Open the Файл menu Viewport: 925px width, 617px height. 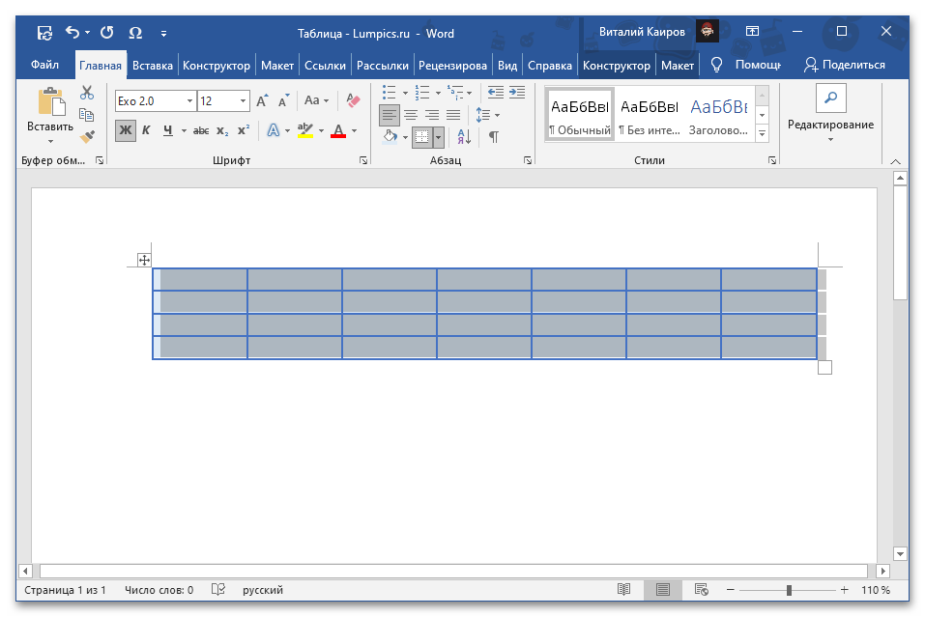pyautogui.click(x=44, y=65)
